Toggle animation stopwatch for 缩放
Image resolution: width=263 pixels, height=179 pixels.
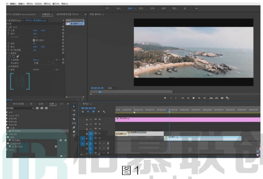tap(9, 34)
